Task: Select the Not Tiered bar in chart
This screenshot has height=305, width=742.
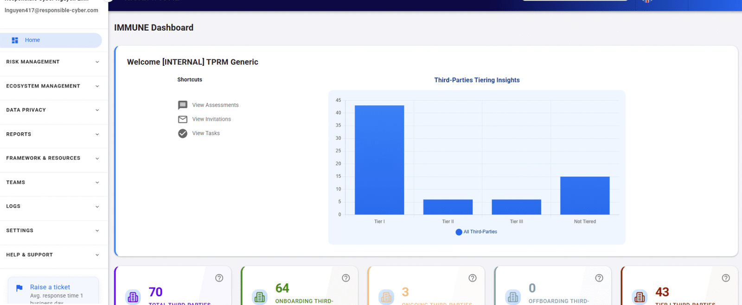Action: (x=585, y=195)
